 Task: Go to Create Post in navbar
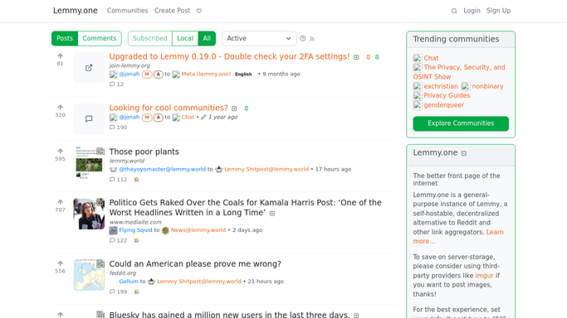[172, 11]
